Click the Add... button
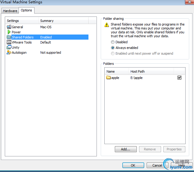Screen dimensions: 194x172 pyautogui.click(x=126, y=149)
